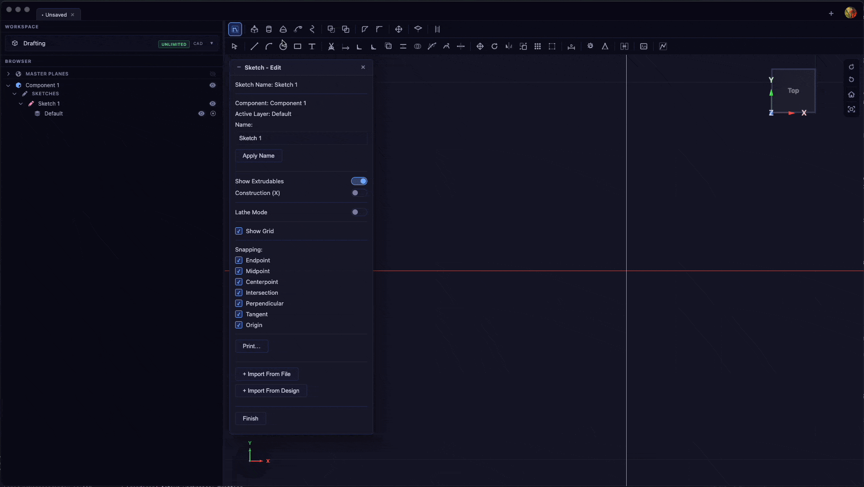Select the 3D Move arrows icon, top toolbar
Image resolution: width=864 pixels, height=487 pixels.
point(399,29)
